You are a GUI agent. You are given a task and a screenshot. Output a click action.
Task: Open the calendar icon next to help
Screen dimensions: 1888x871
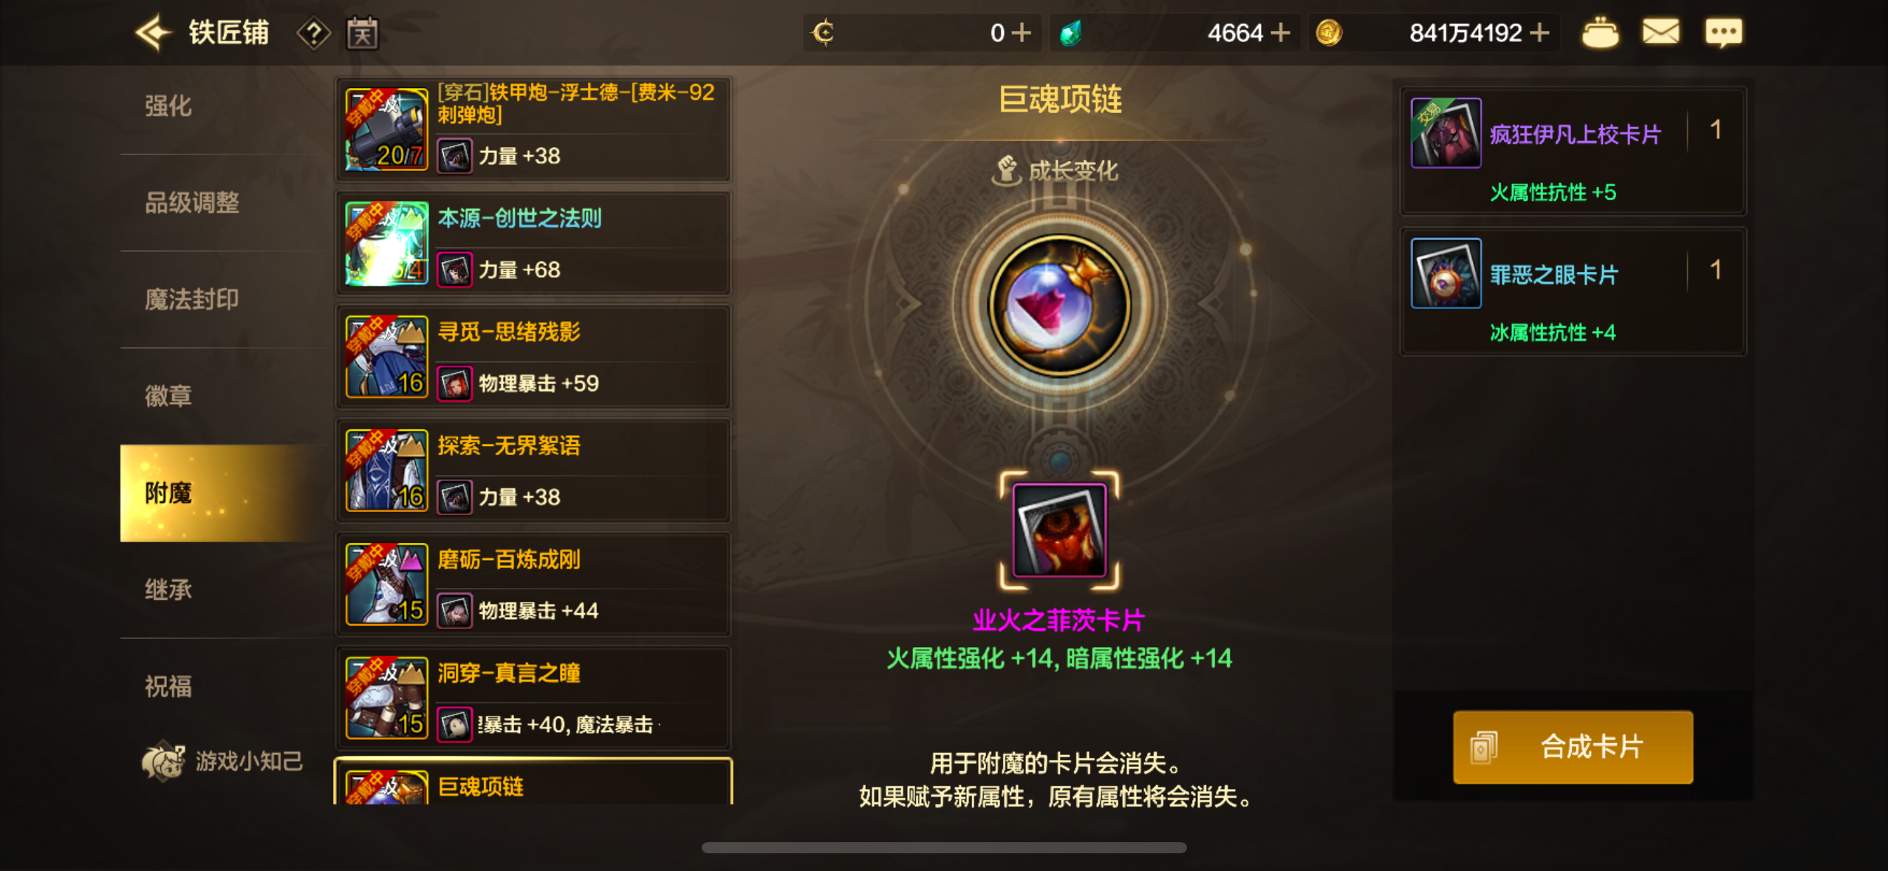coord(363,33)
